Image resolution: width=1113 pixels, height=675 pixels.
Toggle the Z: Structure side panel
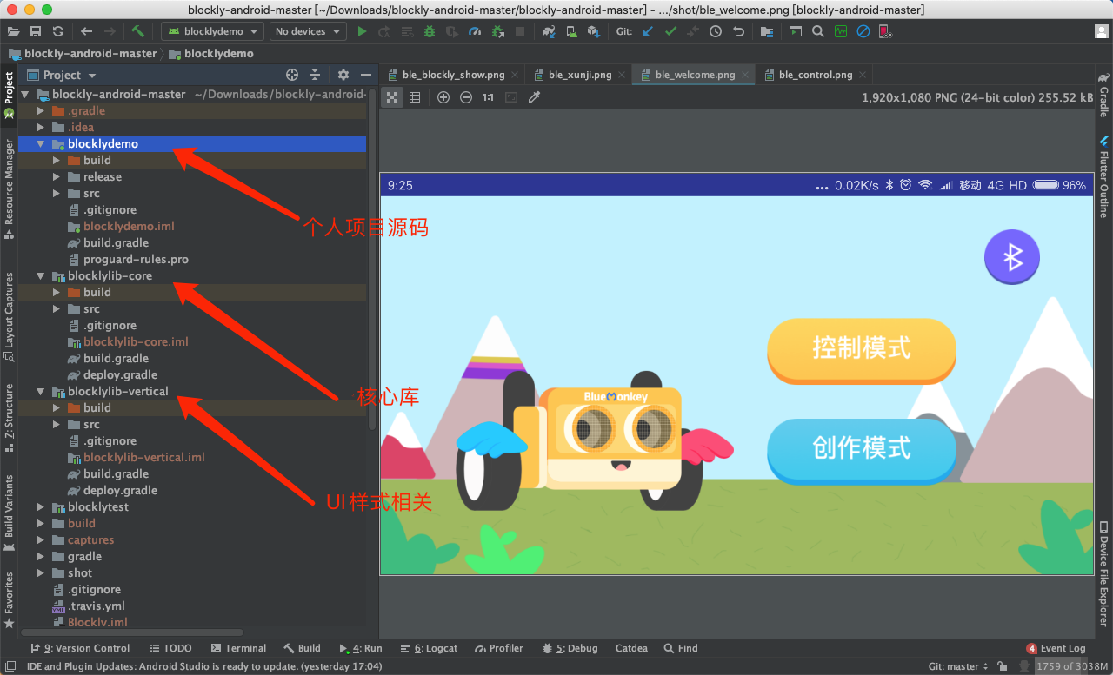(9, 417)
